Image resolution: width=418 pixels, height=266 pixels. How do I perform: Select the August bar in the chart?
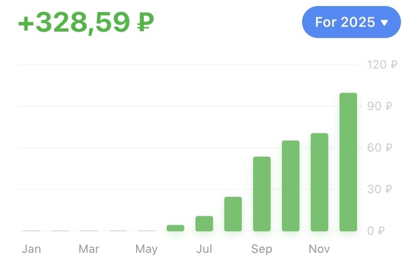(x=233, y=213)
